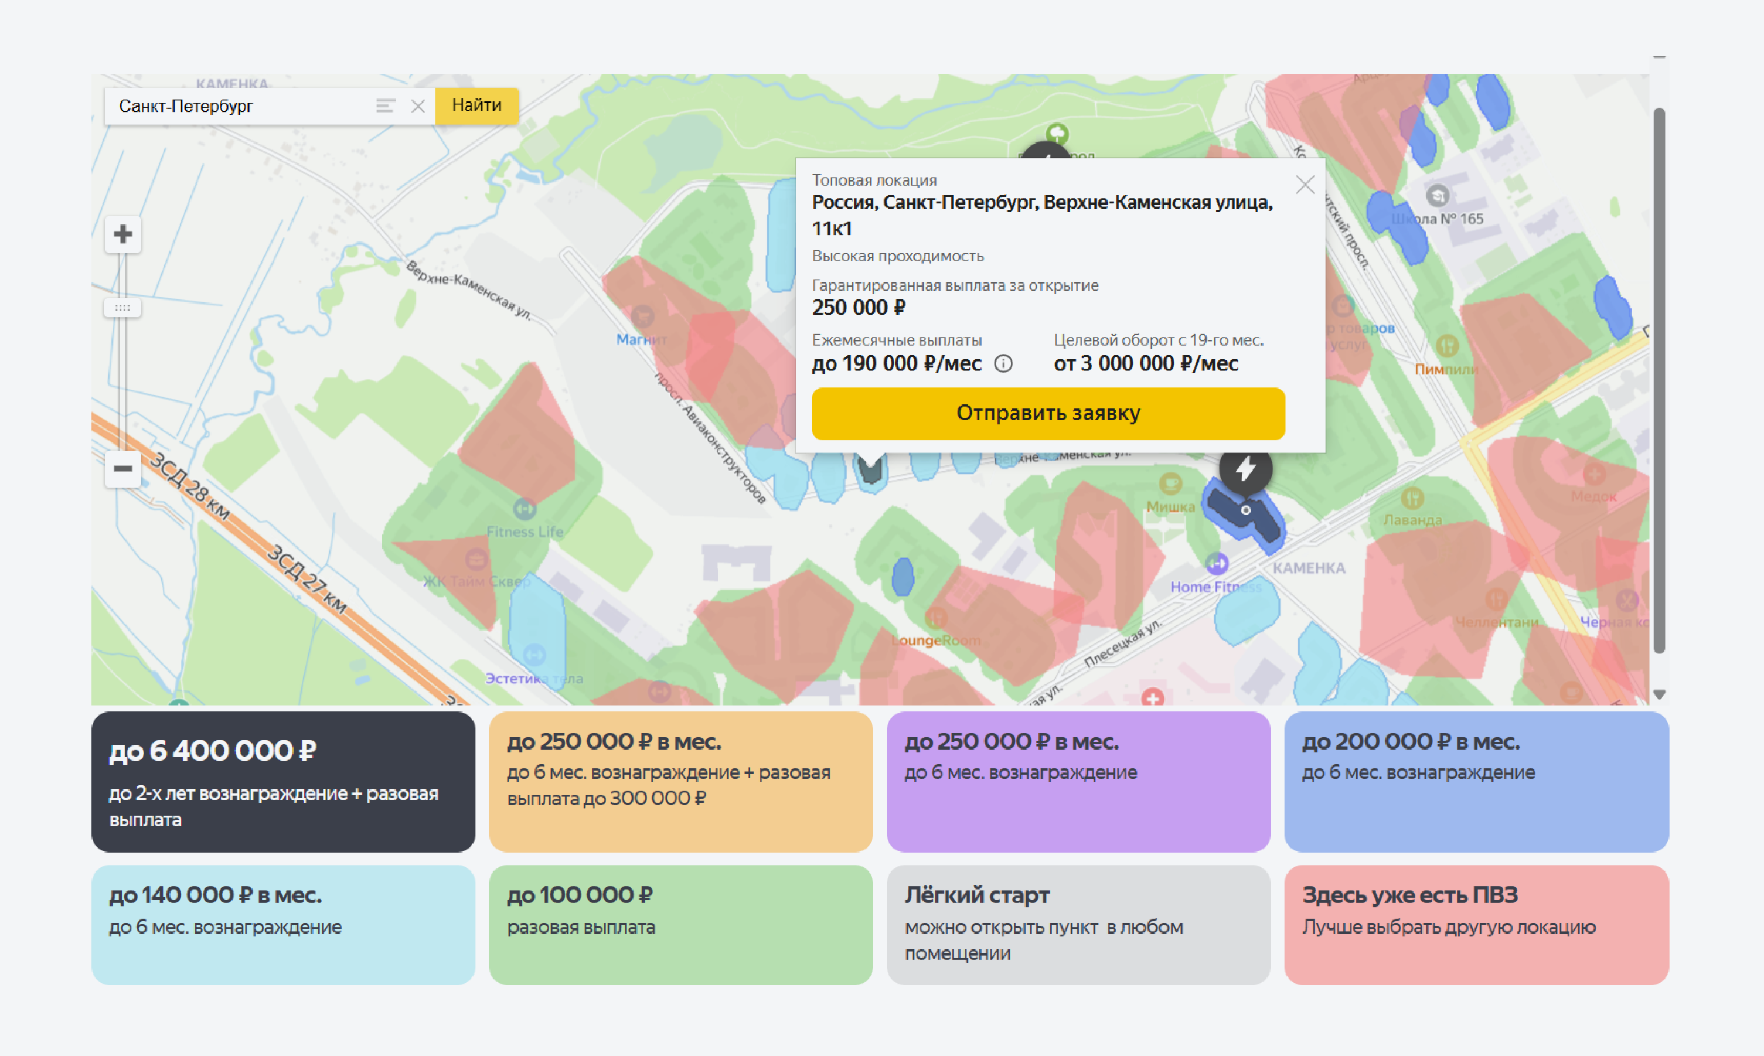The width and height of the screenshot is (1764, 1056).
Task: Click the Fitness Life map marker
Action: (x=525, y=509)
